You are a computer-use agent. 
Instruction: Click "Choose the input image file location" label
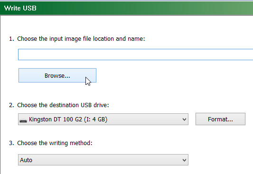click(81, 39)
